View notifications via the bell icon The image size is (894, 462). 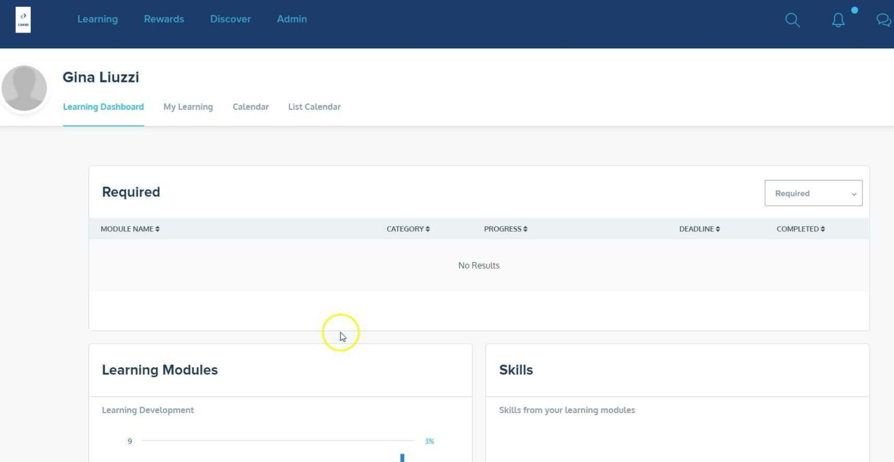click(x=838, y=20)
